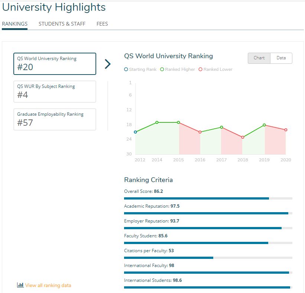
Task: Click the International Students progress bar
Action: click(208, 287)
